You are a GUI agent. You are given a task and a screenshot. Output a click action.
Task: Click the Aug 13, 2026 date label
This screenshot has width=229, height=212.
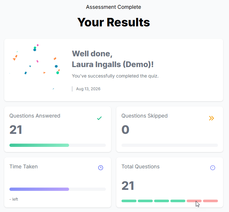coord(88,89)
